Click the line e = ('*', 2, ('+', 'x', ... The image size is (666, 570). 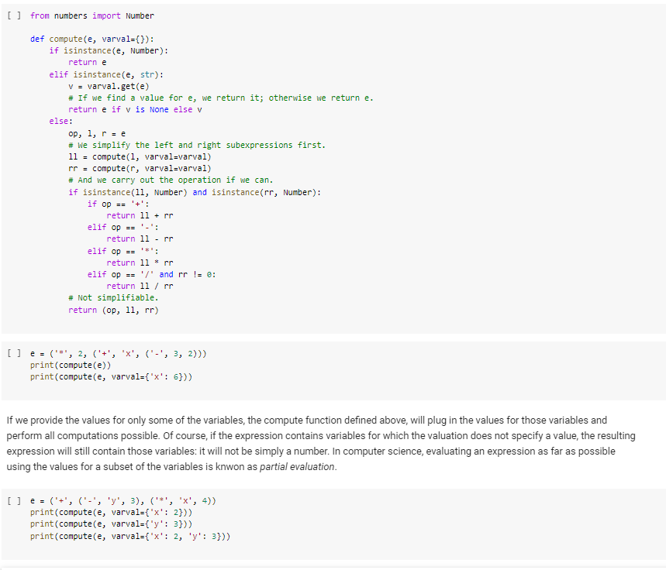[x=119, y=354]
